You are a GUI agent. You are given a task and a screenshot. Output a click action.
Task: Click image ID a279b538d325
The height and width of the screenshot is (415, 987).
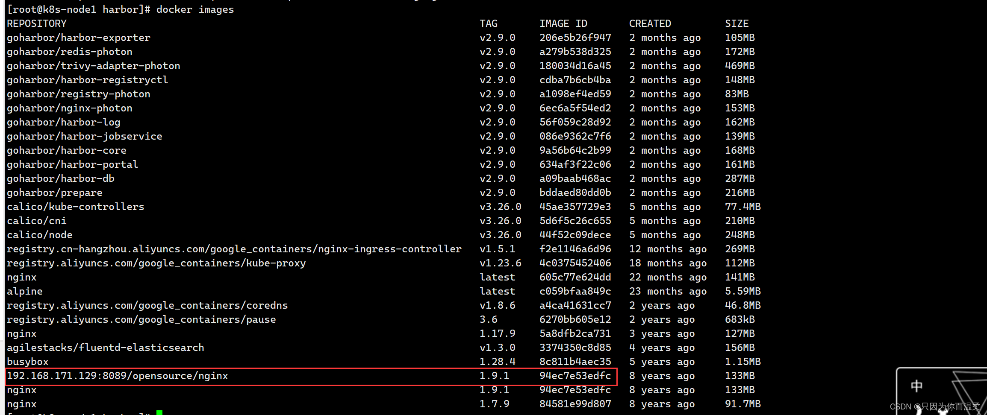(575, 52)
